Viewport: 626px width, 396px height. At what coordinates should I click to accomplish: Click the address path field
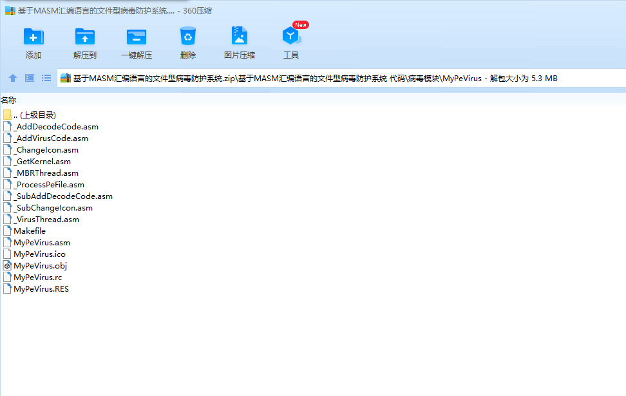(x=341, y=78)
